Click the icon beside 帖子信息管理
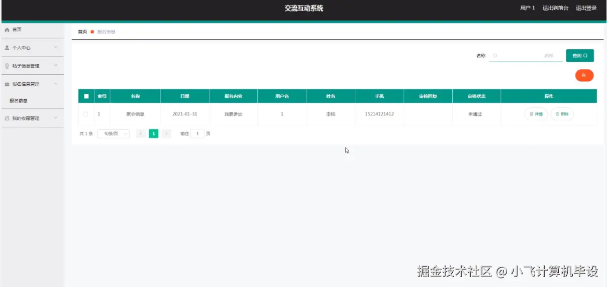The image size is (607, 287). 7,66
